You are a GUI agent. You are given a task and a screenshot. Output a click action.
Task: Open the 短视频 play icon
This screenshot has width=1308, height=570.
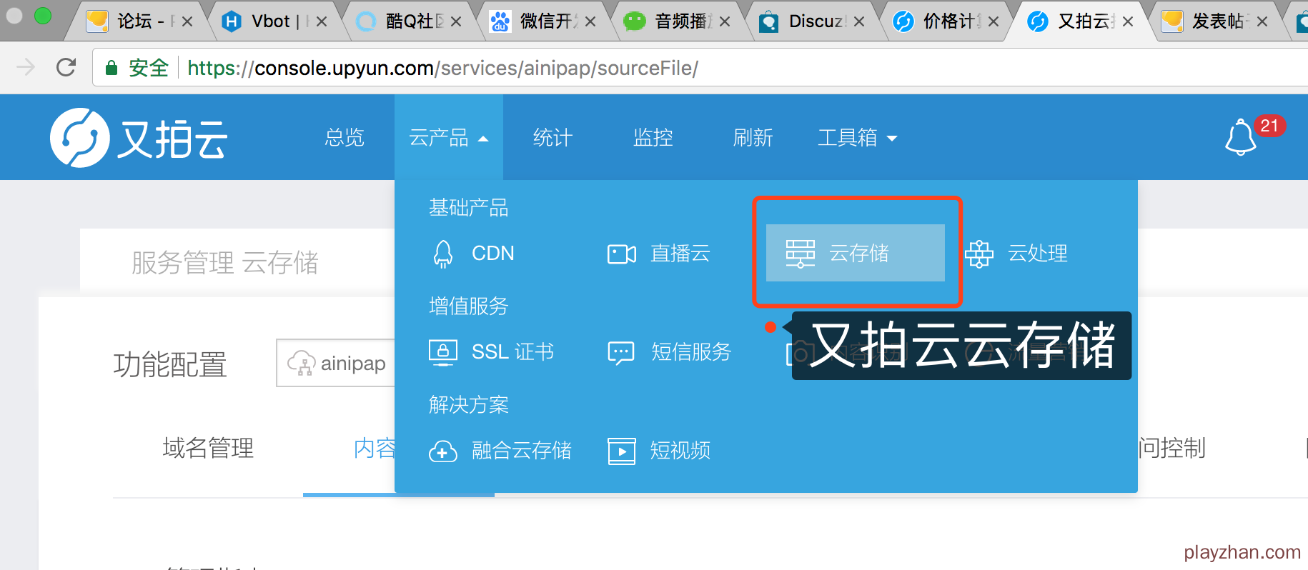[x=621, y=451]
